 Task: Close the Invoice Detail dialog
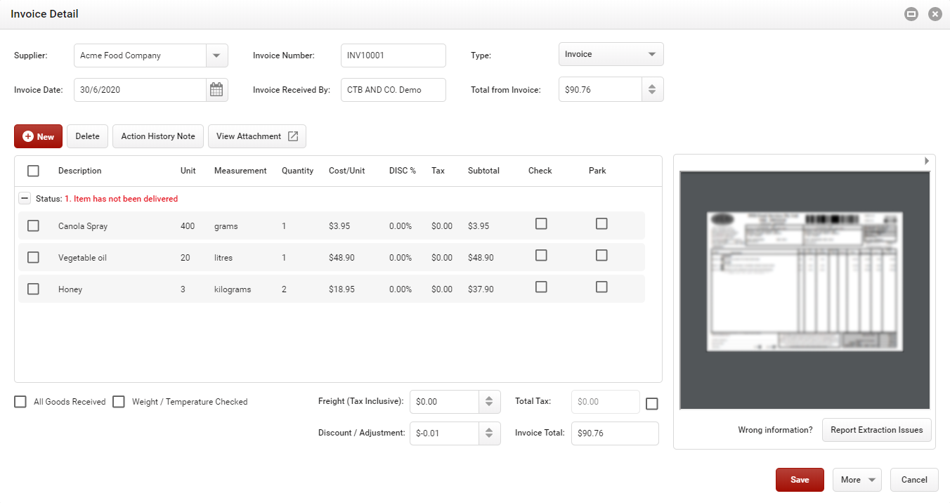coord(935,14)
